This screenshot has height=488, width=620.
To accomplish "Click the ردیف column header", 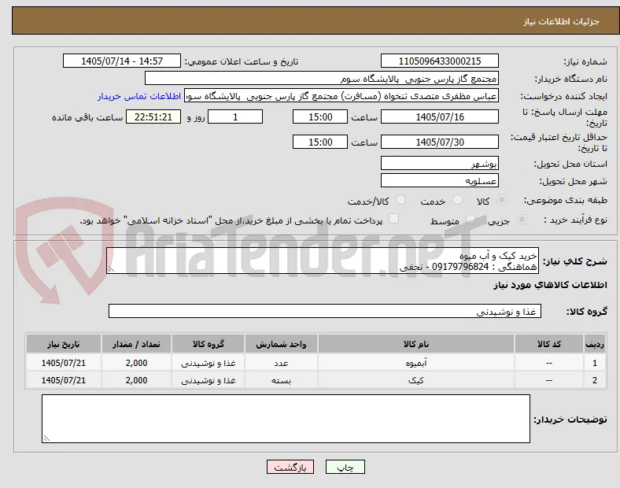I will tap(594, 344).
